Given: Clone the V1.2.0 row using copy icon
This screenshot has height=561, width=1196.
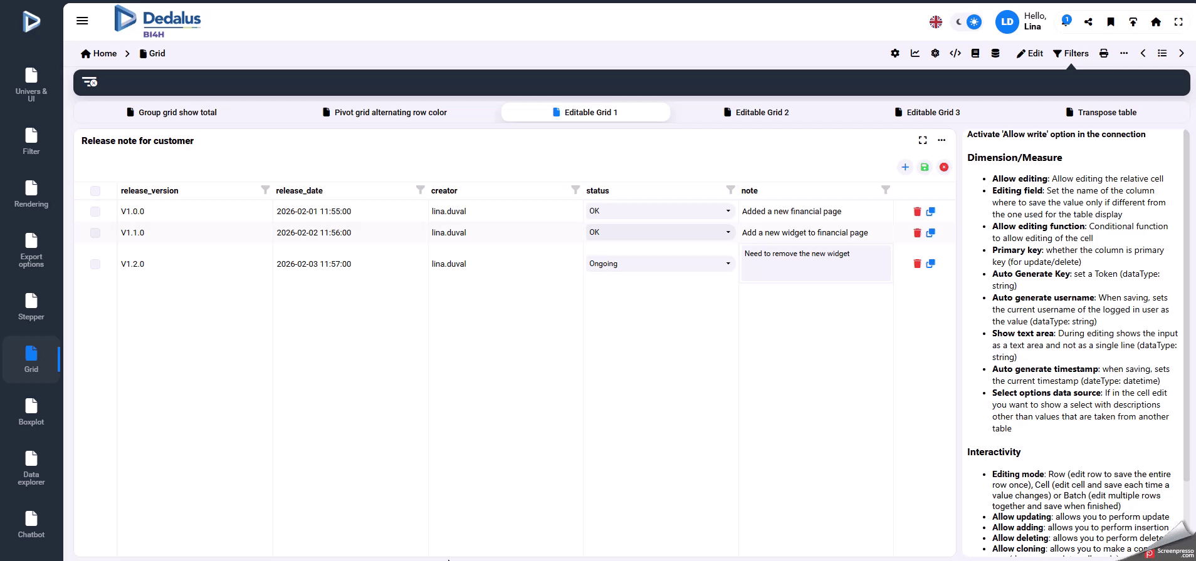Looking at the screenshot, I should click(931, 264).
